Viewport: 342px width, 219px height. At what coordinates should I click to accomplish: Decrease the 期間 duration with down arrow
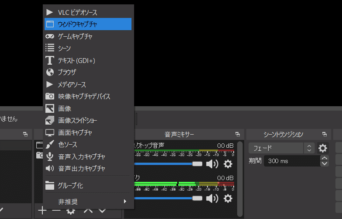coord(325,163)
